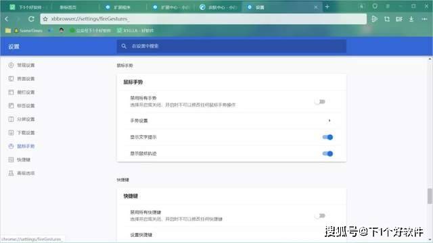The image size is (433, 243).
Task: Close the 设置 tab
Action: pos(316,7)
